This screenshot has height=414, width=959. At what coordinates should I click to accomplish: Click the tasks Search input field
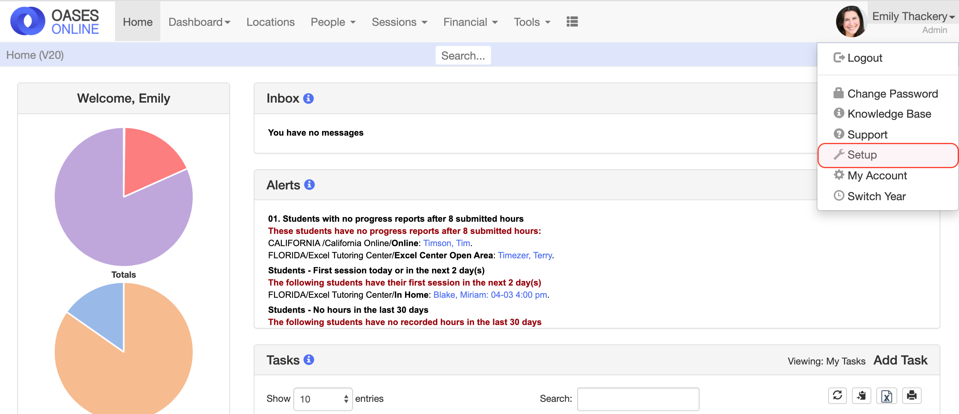click(638, 399)
